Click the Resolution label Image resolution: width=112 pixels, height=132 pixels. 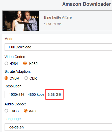[13, 86]
